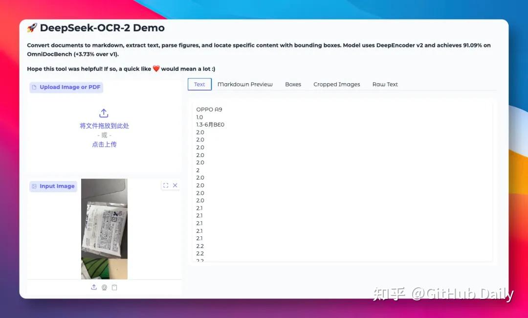This screenshot has width=528, height=318.
Task: Click the Upload Image or PDF label
Action: (x=66, y=87)
